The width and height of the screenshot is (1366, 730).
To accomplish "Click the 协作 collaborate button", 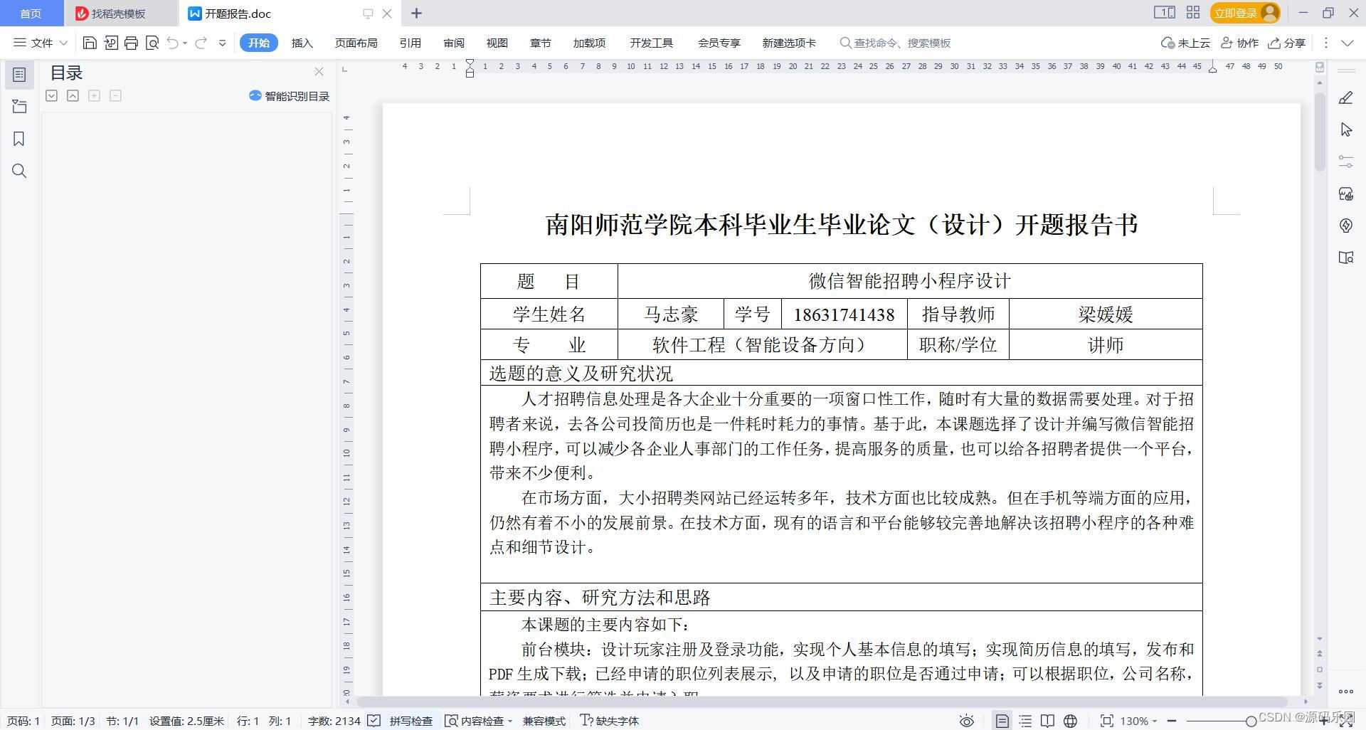I will (x=1240, y=43).
